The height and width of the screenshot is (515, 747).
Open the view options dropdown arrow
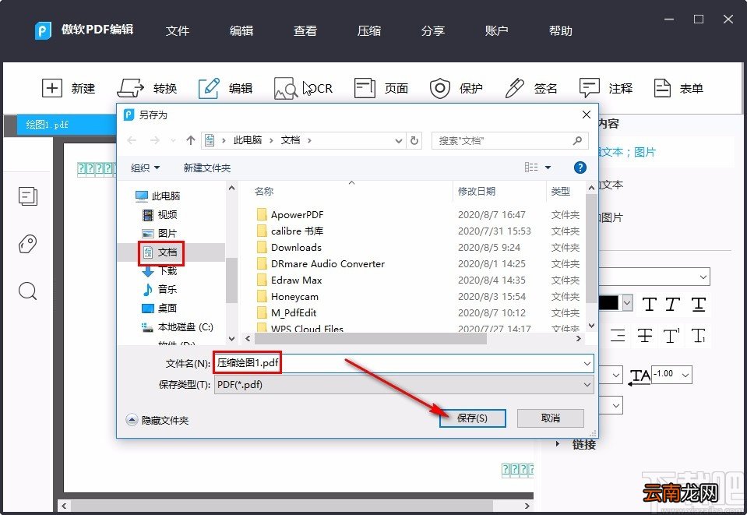pos(548,168)
